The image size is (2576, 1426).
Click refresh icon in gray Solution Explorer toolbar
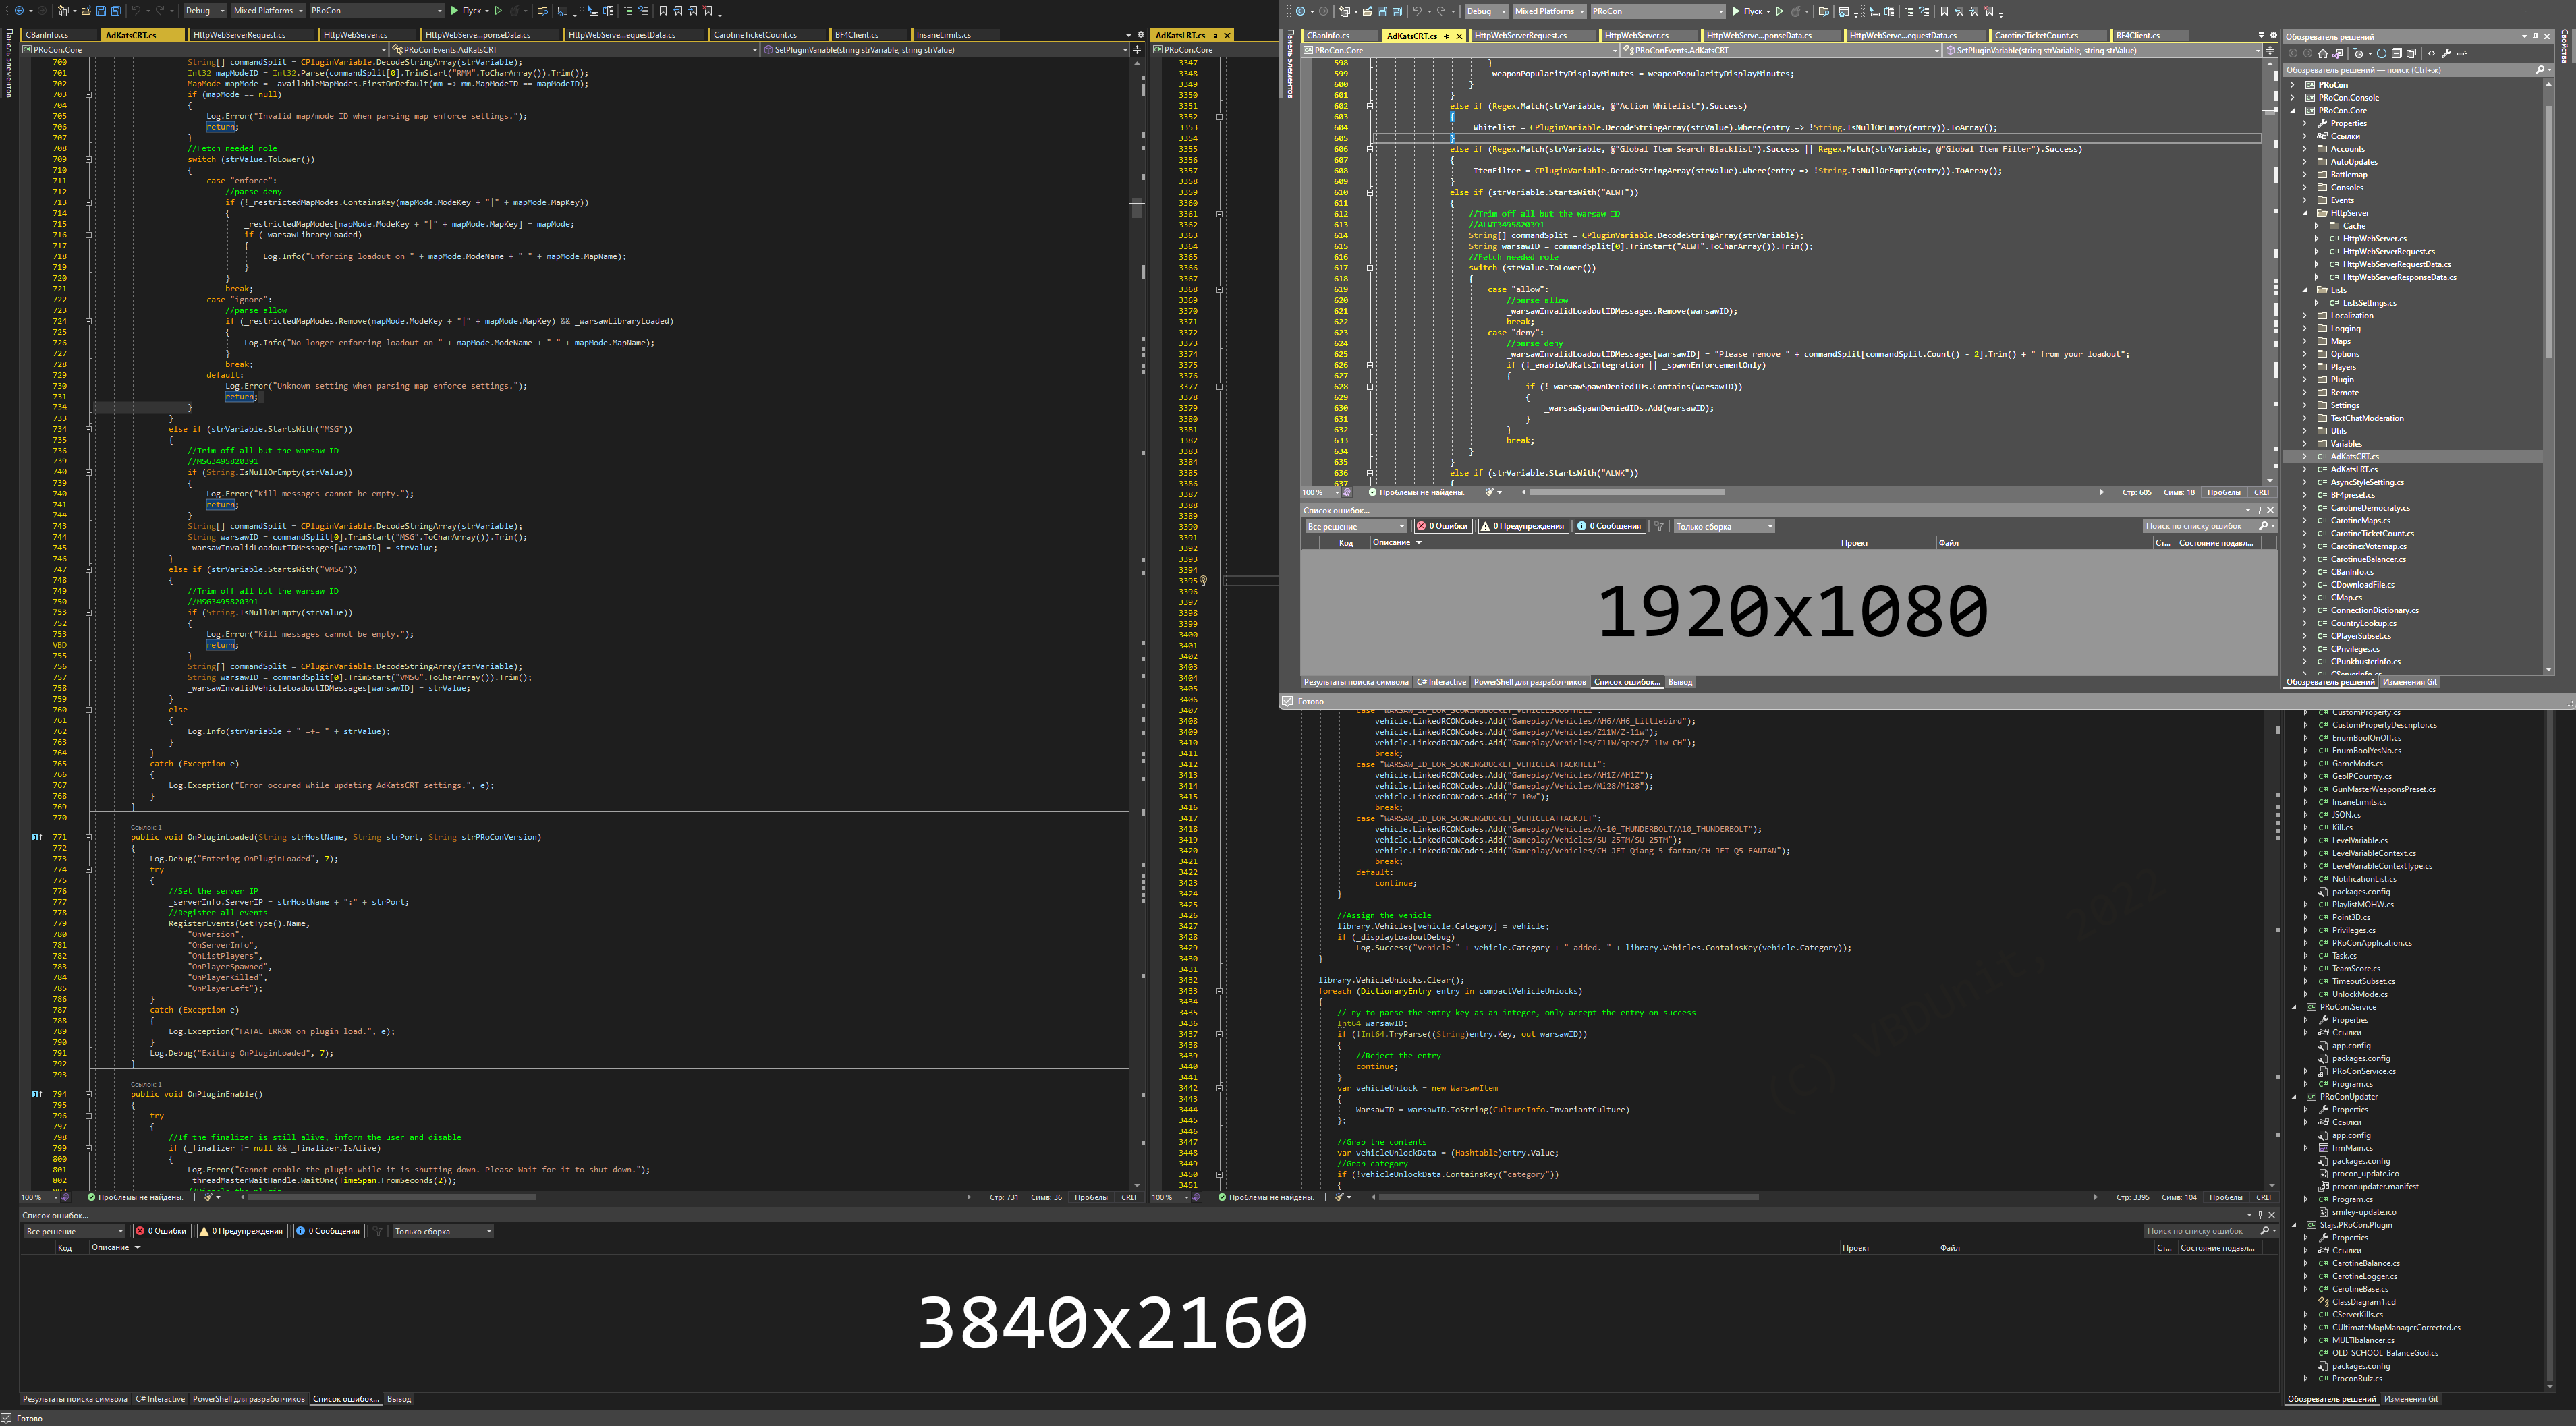click(2382, 53)
